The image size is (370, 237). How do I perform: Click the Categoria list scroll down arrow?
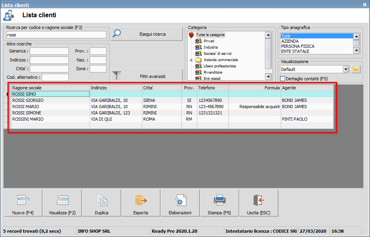pyautogui.click(x=268, y=76)
